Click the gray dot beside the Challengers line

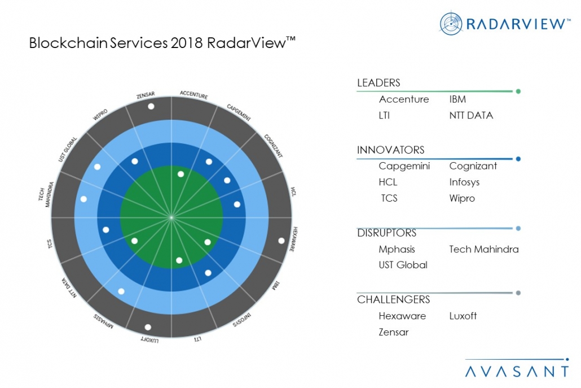pyautogui.click(x=518, y=293)
